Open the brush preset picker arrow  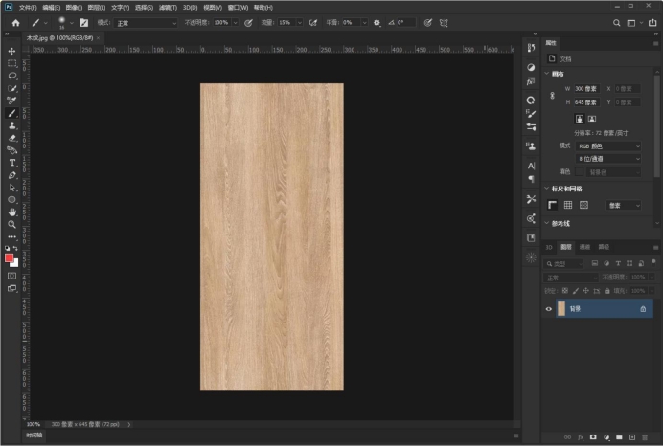tap(72, 23)
